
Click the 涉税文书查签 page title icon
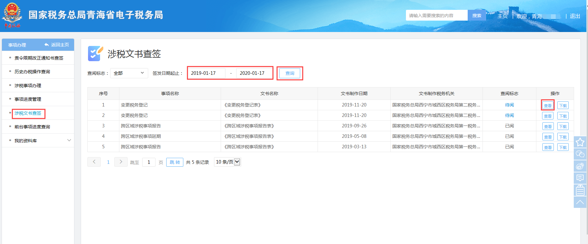point(95,54)
